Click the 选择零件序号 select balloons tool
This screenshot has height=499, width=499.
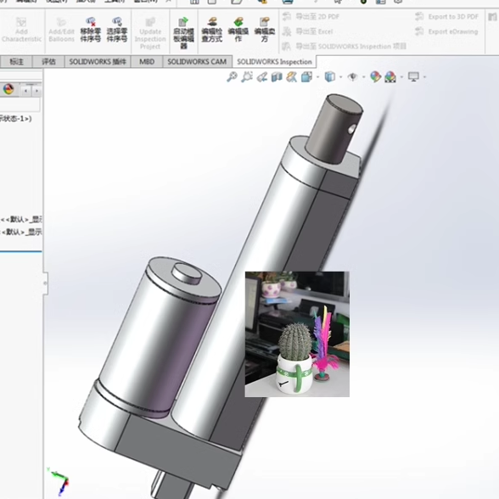pos(117,31)
